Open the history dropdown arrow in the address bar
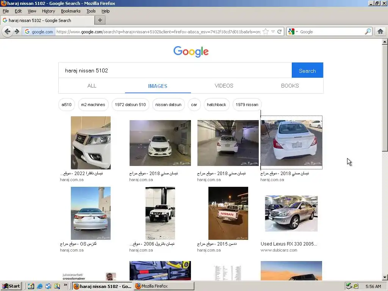 273,31
